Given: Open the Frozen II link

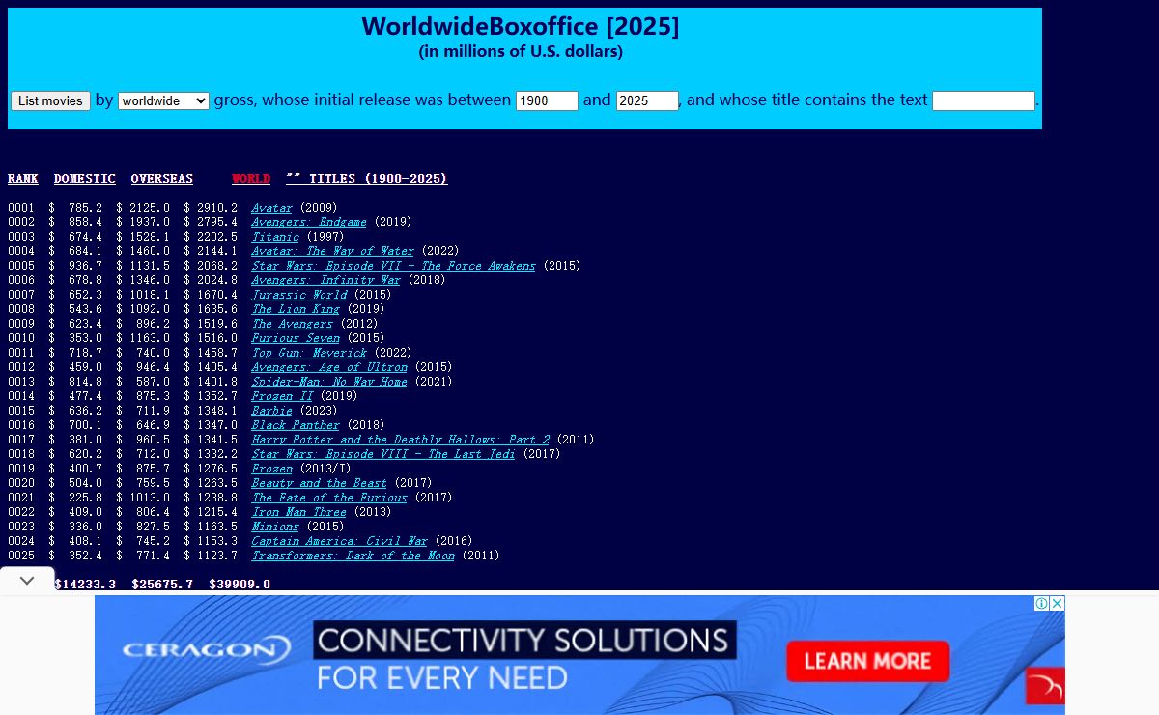Looking at the screenshot, I should (282, 396).
